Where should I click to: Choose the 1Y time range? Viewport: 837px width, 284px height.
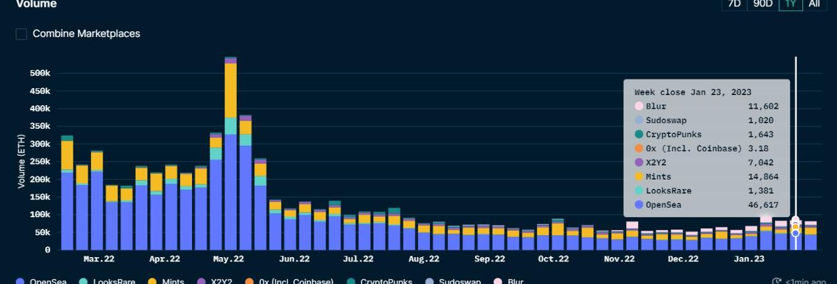point(791,4)
